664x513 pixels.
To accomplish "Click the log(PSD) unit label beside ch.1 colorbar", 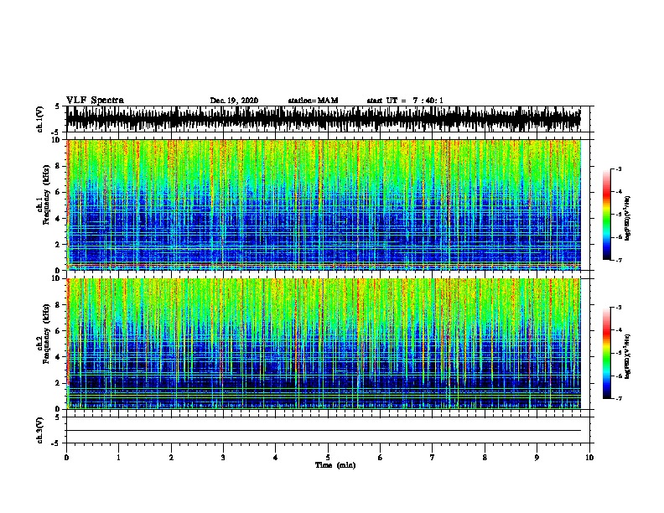I will click(627, 218).
